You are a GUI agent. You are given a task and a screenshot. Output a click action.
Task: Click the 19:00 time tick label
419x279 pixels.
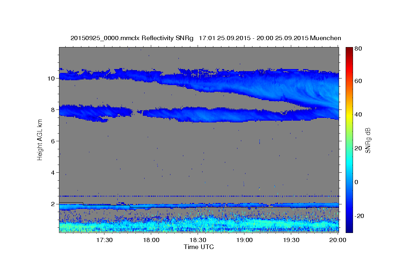[x=245, y=240]
